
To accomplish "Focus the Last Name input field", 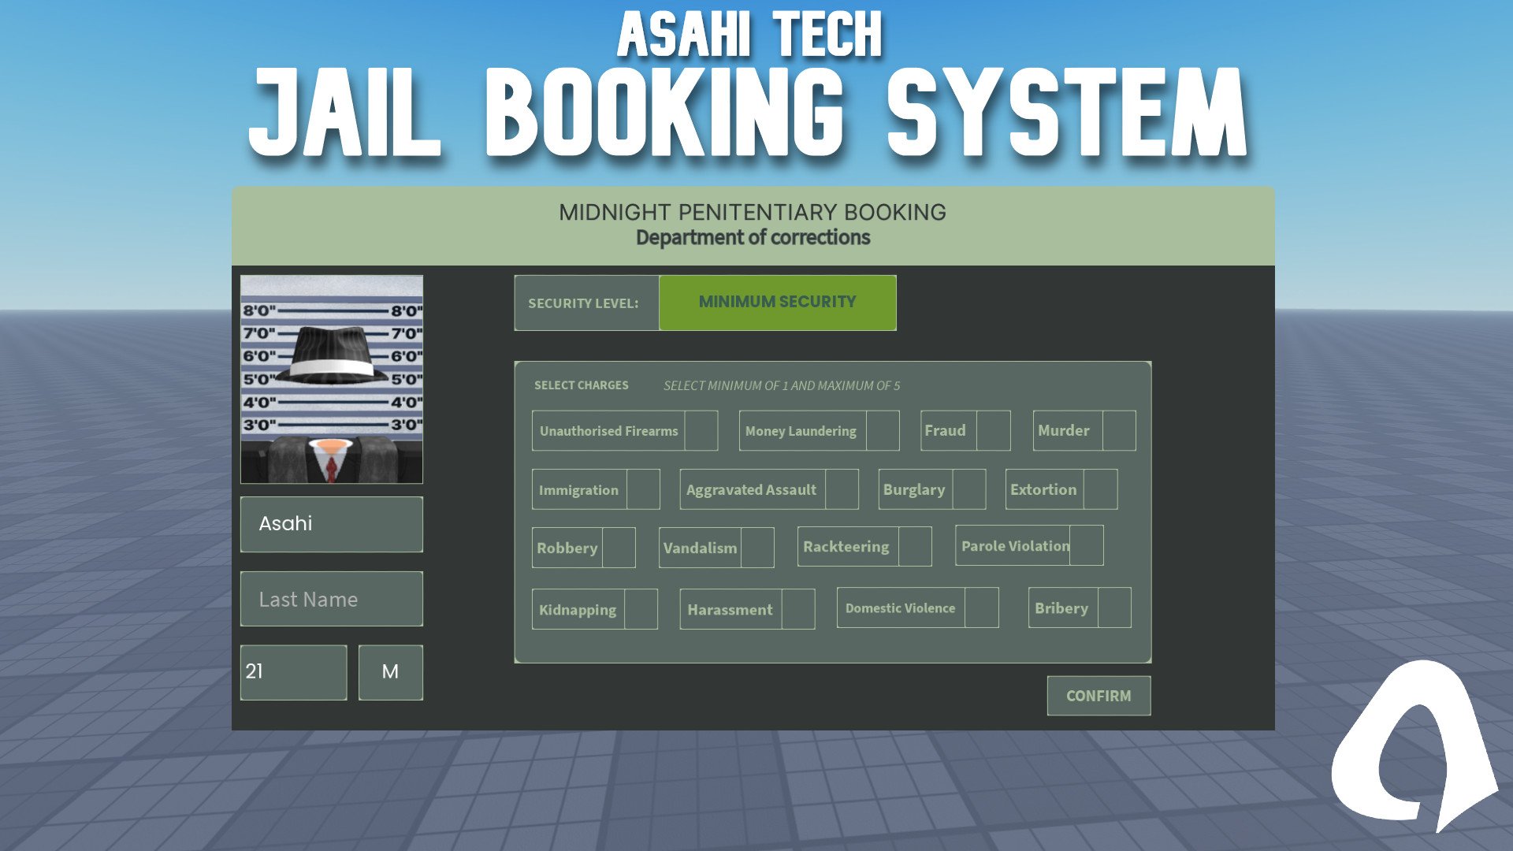I will click(332, 599).
